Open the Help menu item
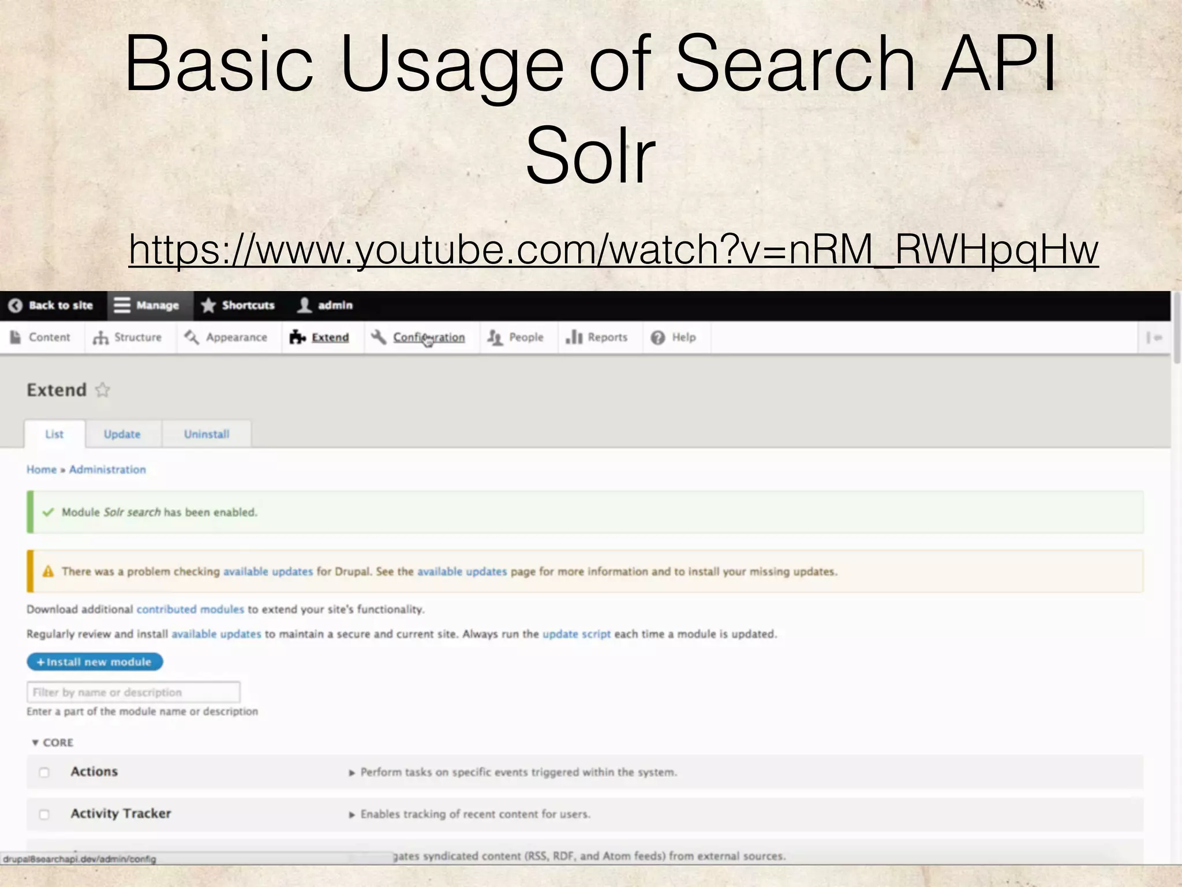This screenshot has width=1182, height=887. pyautogui.click(x=684, y=337)
